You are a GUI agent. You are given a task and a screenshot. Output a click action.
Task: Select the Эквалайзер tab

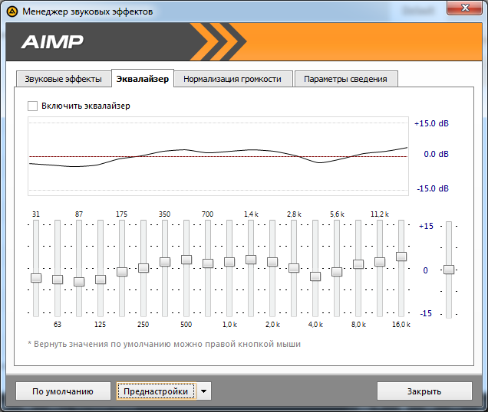coord(143,79)
